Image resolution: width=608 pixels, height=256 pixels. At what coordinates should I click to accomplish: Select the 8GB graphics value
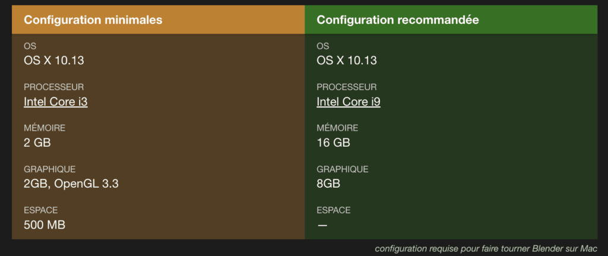tap(328, 184)
